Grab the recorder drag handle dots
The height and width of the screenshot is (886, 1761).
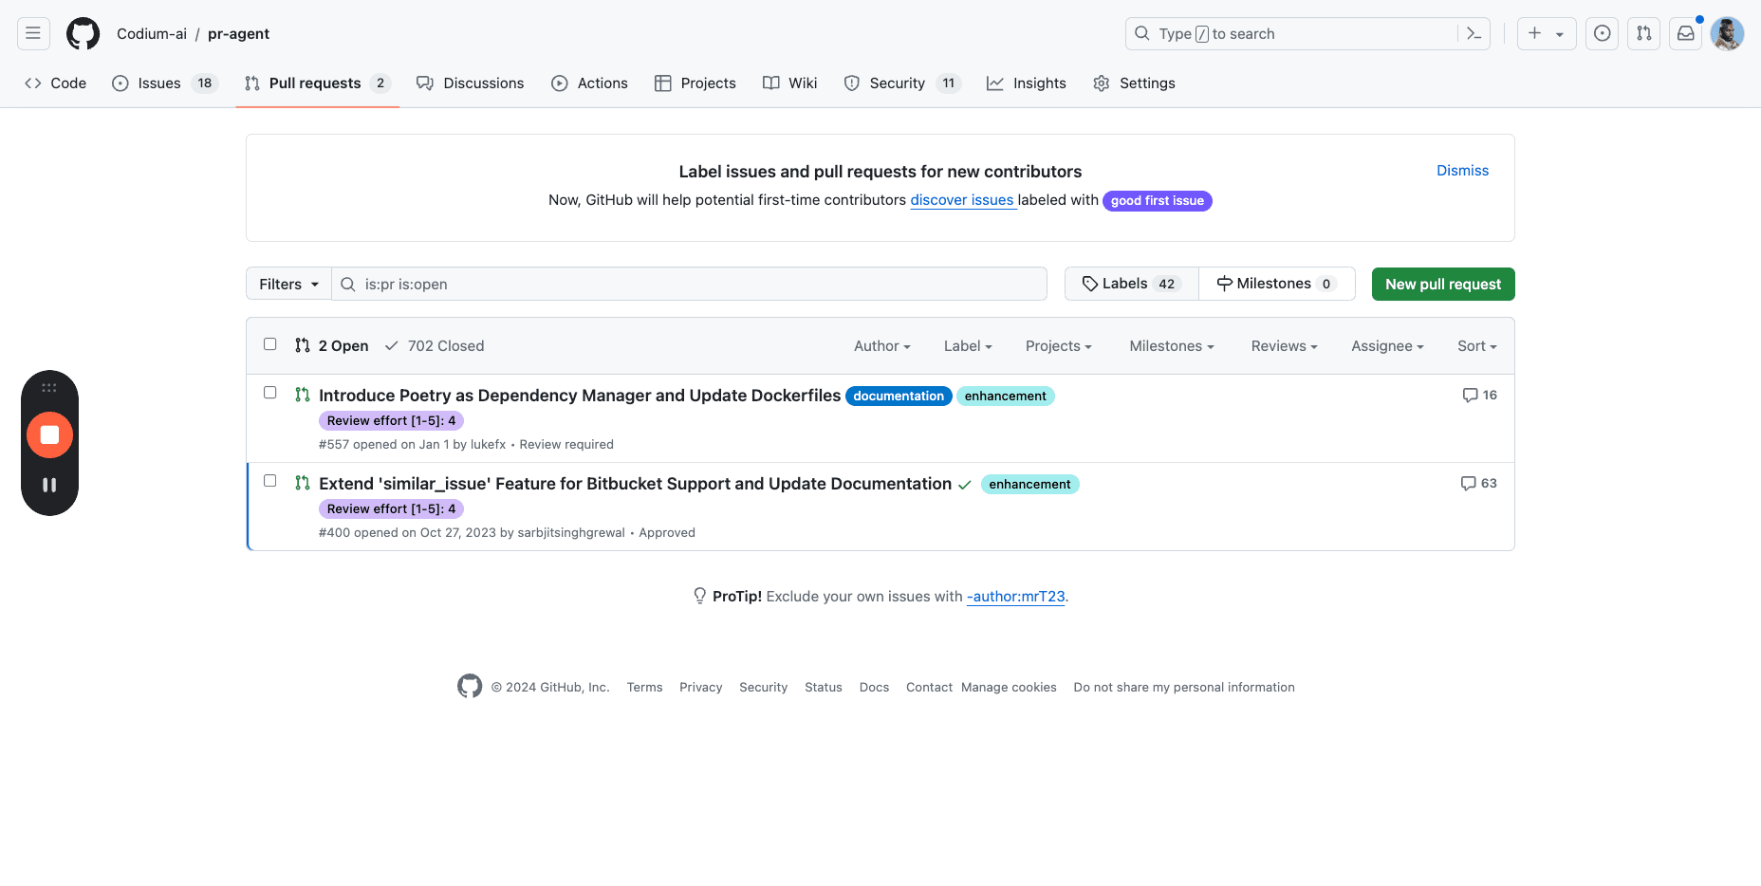49,388
